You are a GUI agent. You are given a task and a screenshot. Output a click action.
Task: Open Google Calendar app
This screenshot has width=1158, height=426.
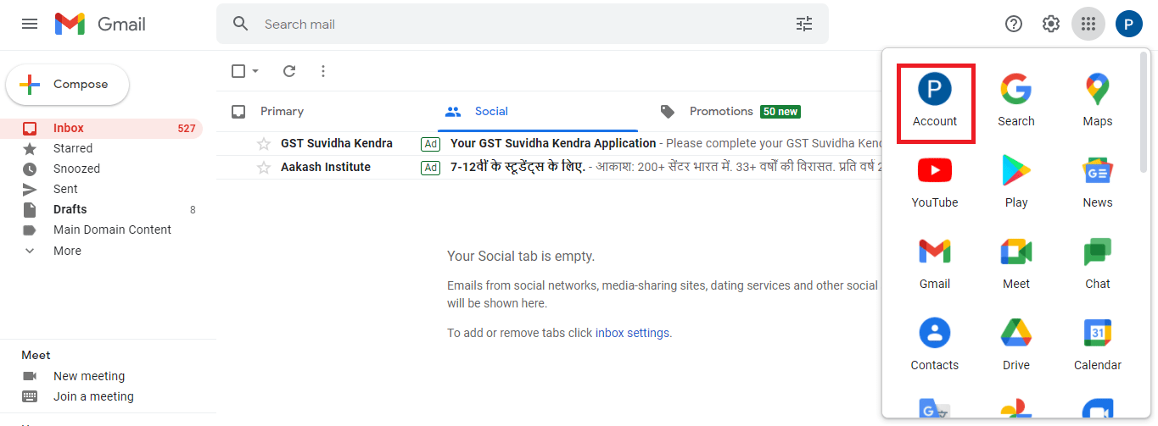point(1097,345)
